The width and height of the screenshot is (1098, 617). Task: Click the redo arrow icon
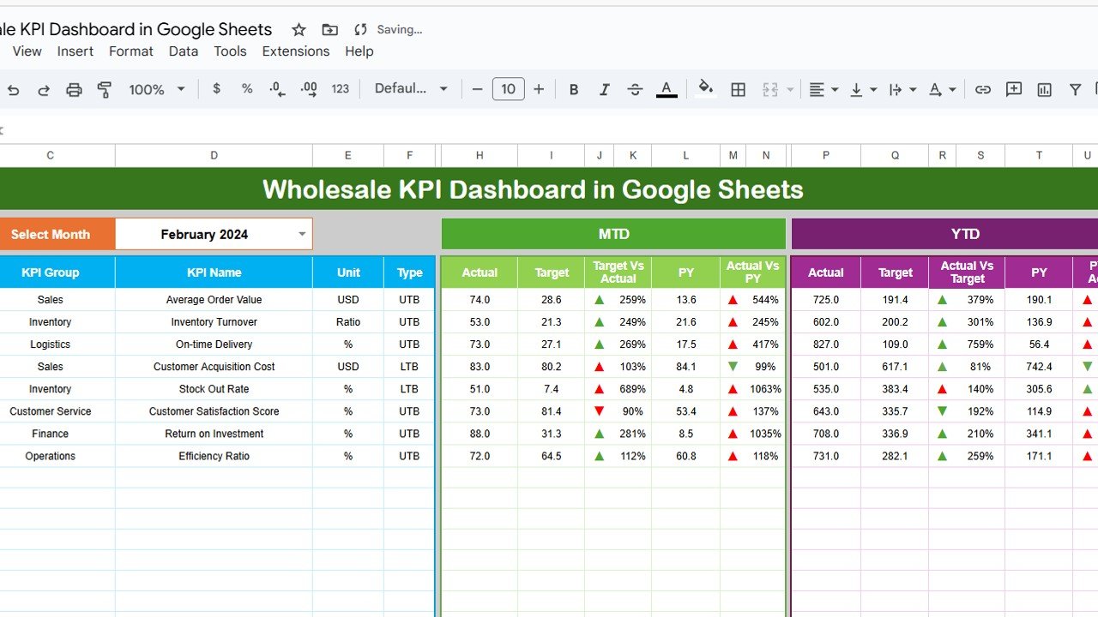pyautogui.click(x=43, y=89)
